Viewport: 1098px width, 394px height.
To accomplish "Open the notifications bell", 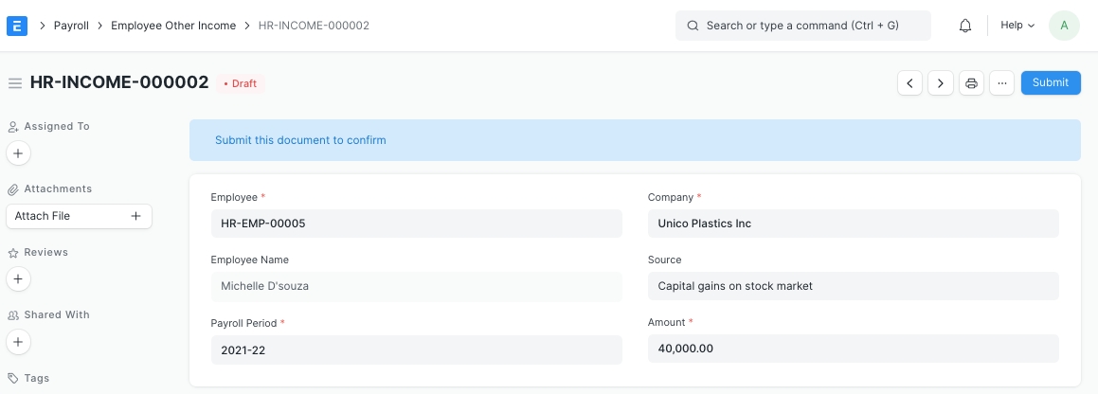I will [x=965, y=26].
